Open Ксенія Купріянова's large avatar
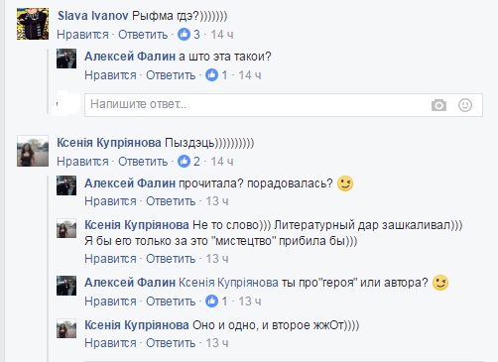The height and width of the screenshot is (362, 498). (x=33, y=151)
